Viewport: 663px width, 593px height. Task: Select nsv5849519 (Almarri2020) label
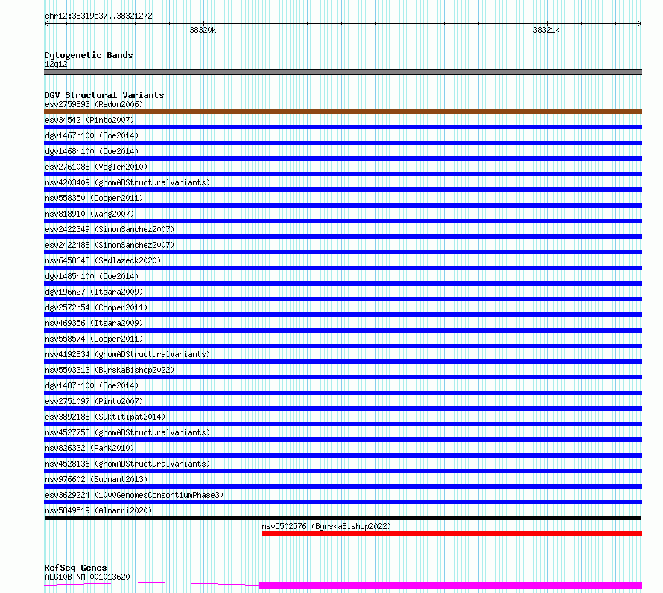click(x=98, y=510)
